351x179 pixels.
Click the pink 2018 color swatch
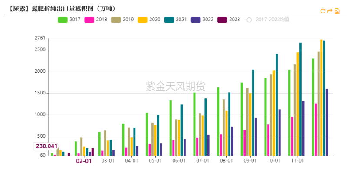[x=89, y=20]
